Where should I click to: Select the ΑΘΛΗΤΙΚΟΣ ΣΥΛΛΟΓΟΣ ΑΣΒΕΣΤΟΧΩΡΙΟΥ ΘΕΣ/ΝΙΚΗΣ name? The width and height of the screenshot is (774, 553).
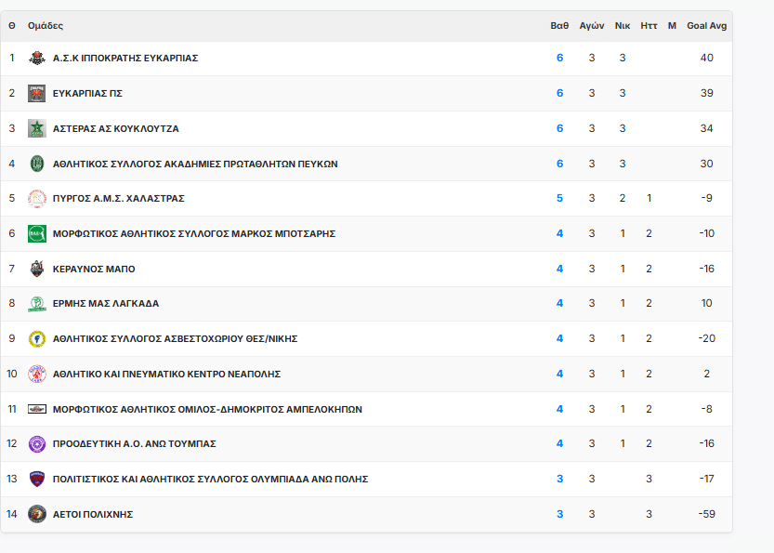[176, 338]
